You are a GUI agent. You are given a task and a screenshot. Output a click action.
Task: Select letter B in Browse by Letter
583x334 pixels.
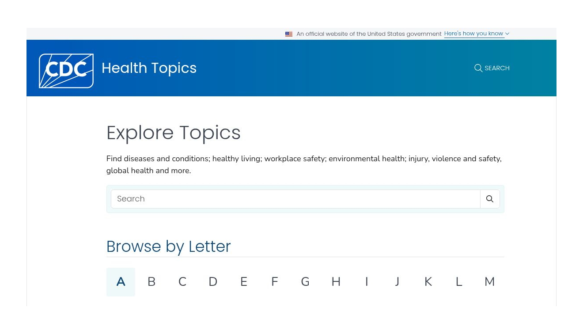point(151,282)
